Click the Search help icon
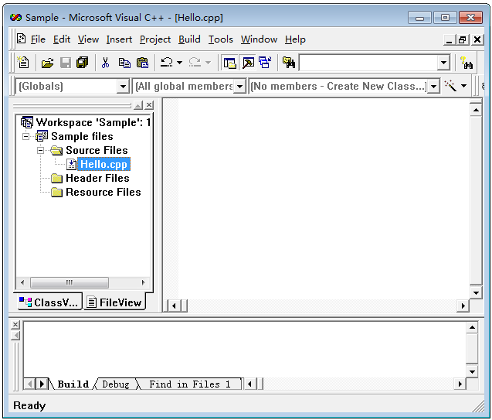Screen dimensions: 492x420 pos(467,63)
